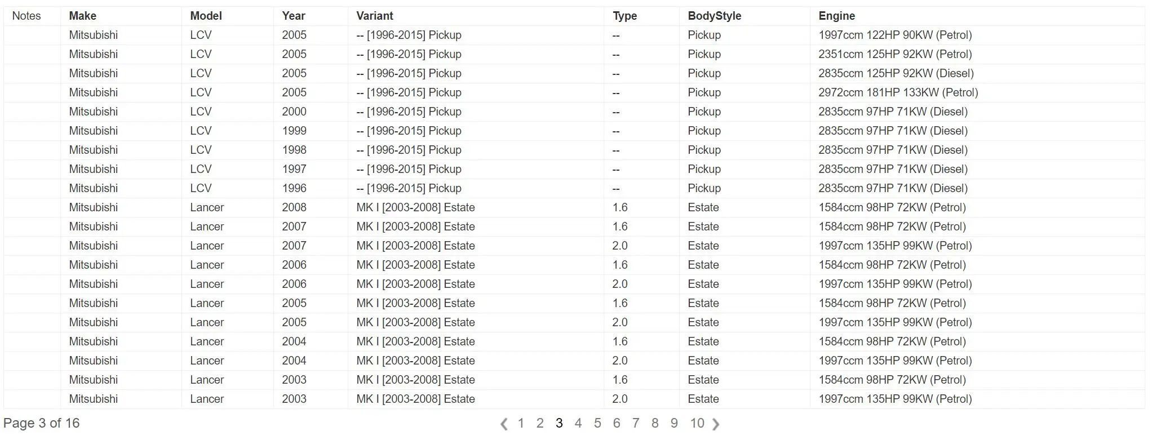Go to page 1 in pagination
The height and width of the screenshot is (440, 1157).
(521, 423)
